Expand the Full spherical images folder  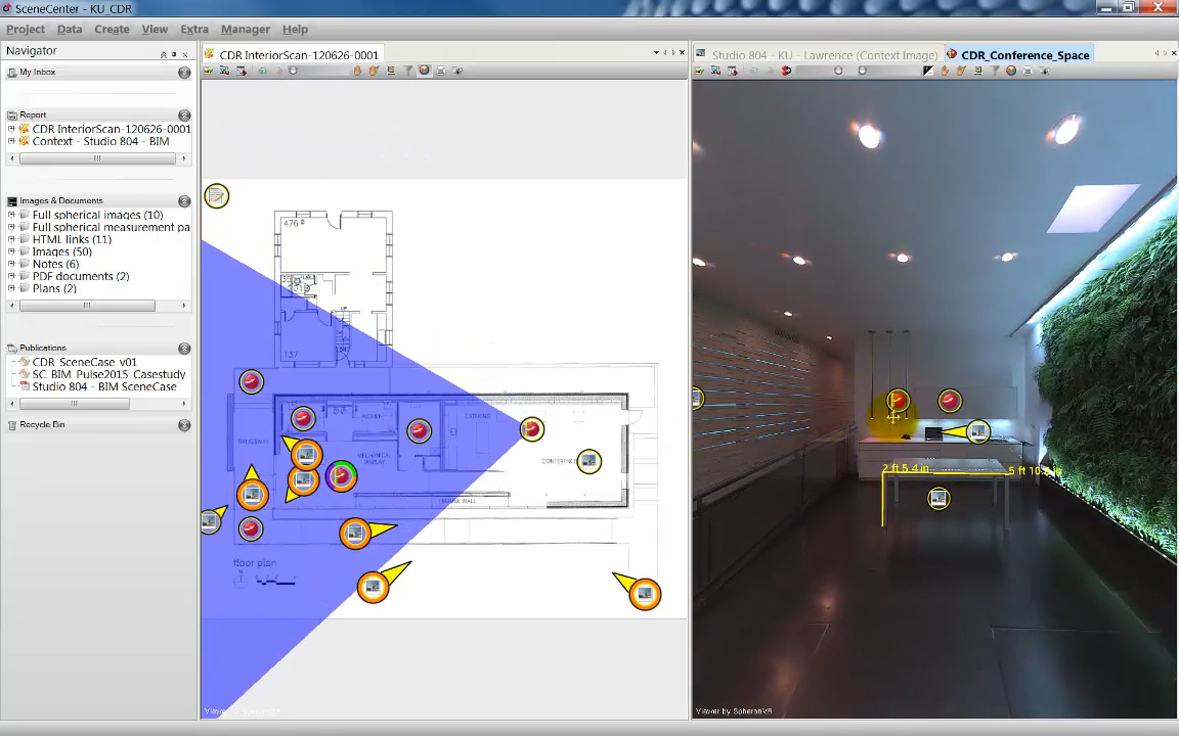point(11,214)
